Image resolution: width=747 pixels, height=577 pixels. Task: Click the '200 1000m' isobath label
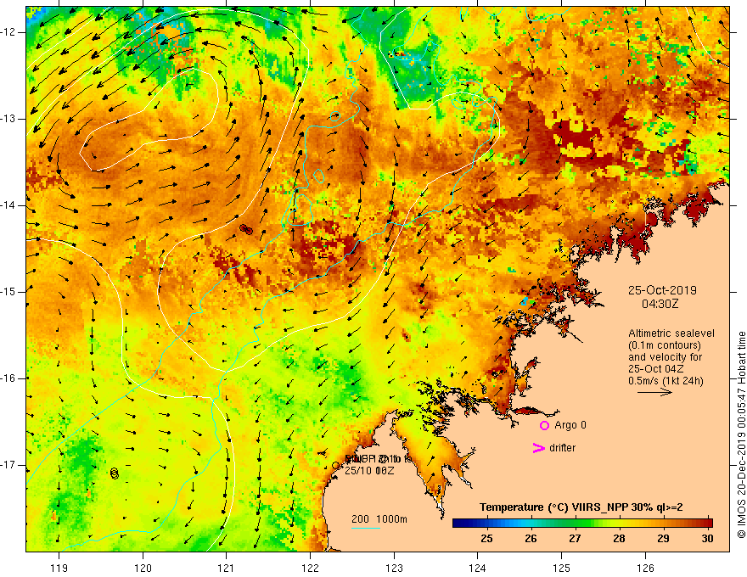[x=379, y=519]
